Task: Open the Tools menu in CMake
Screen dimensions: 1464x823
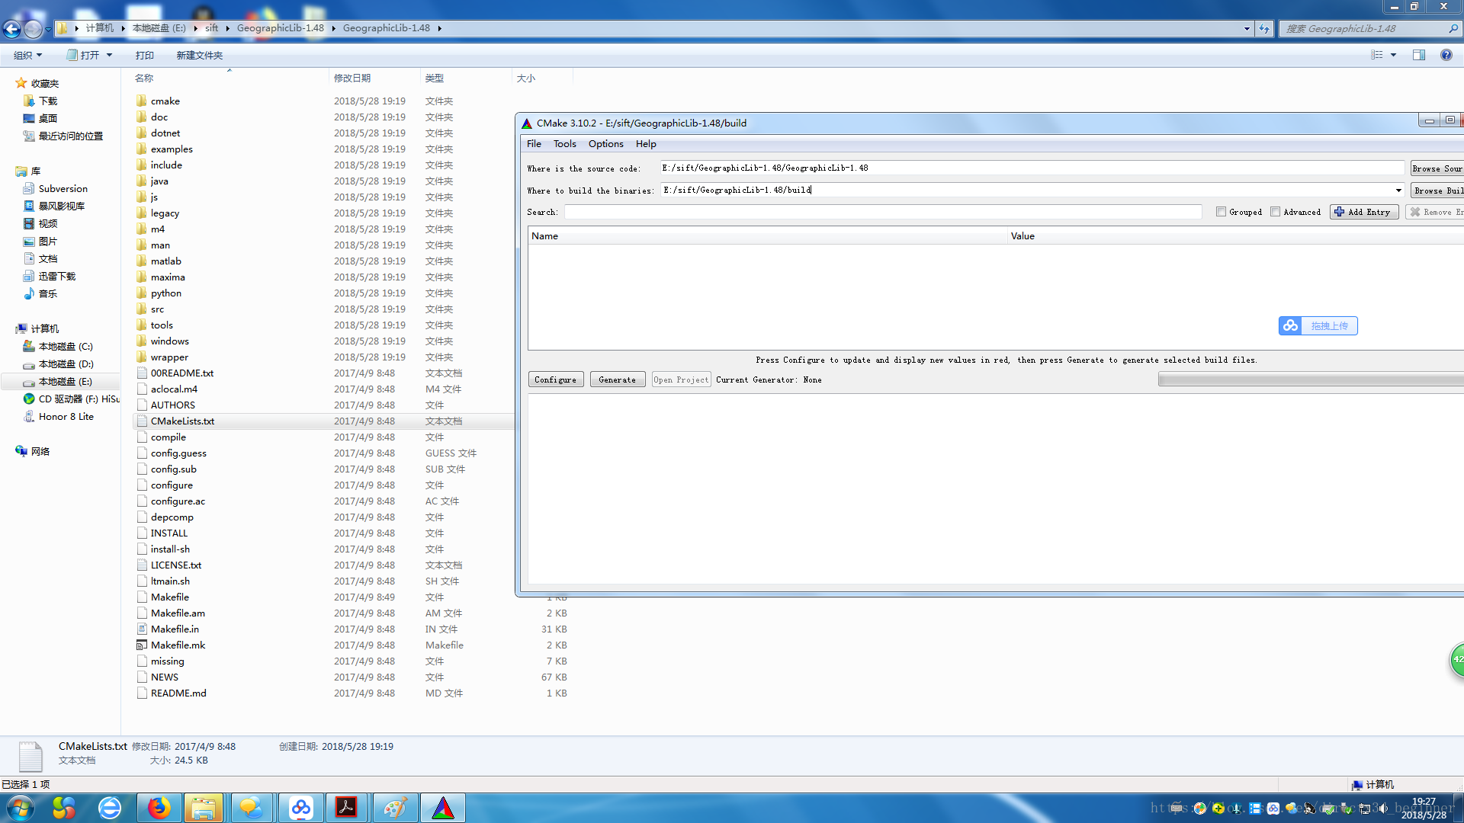Action: coord(565,144)
